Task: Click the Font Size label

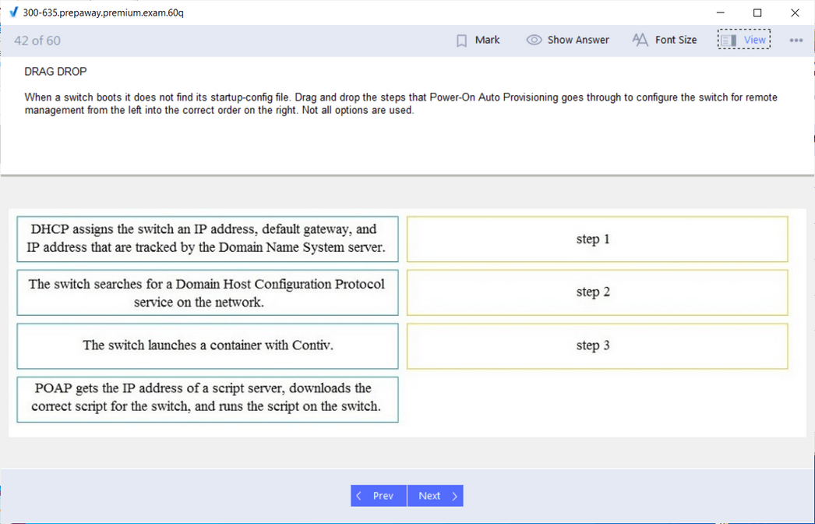Action: click(x=676, y=40)
